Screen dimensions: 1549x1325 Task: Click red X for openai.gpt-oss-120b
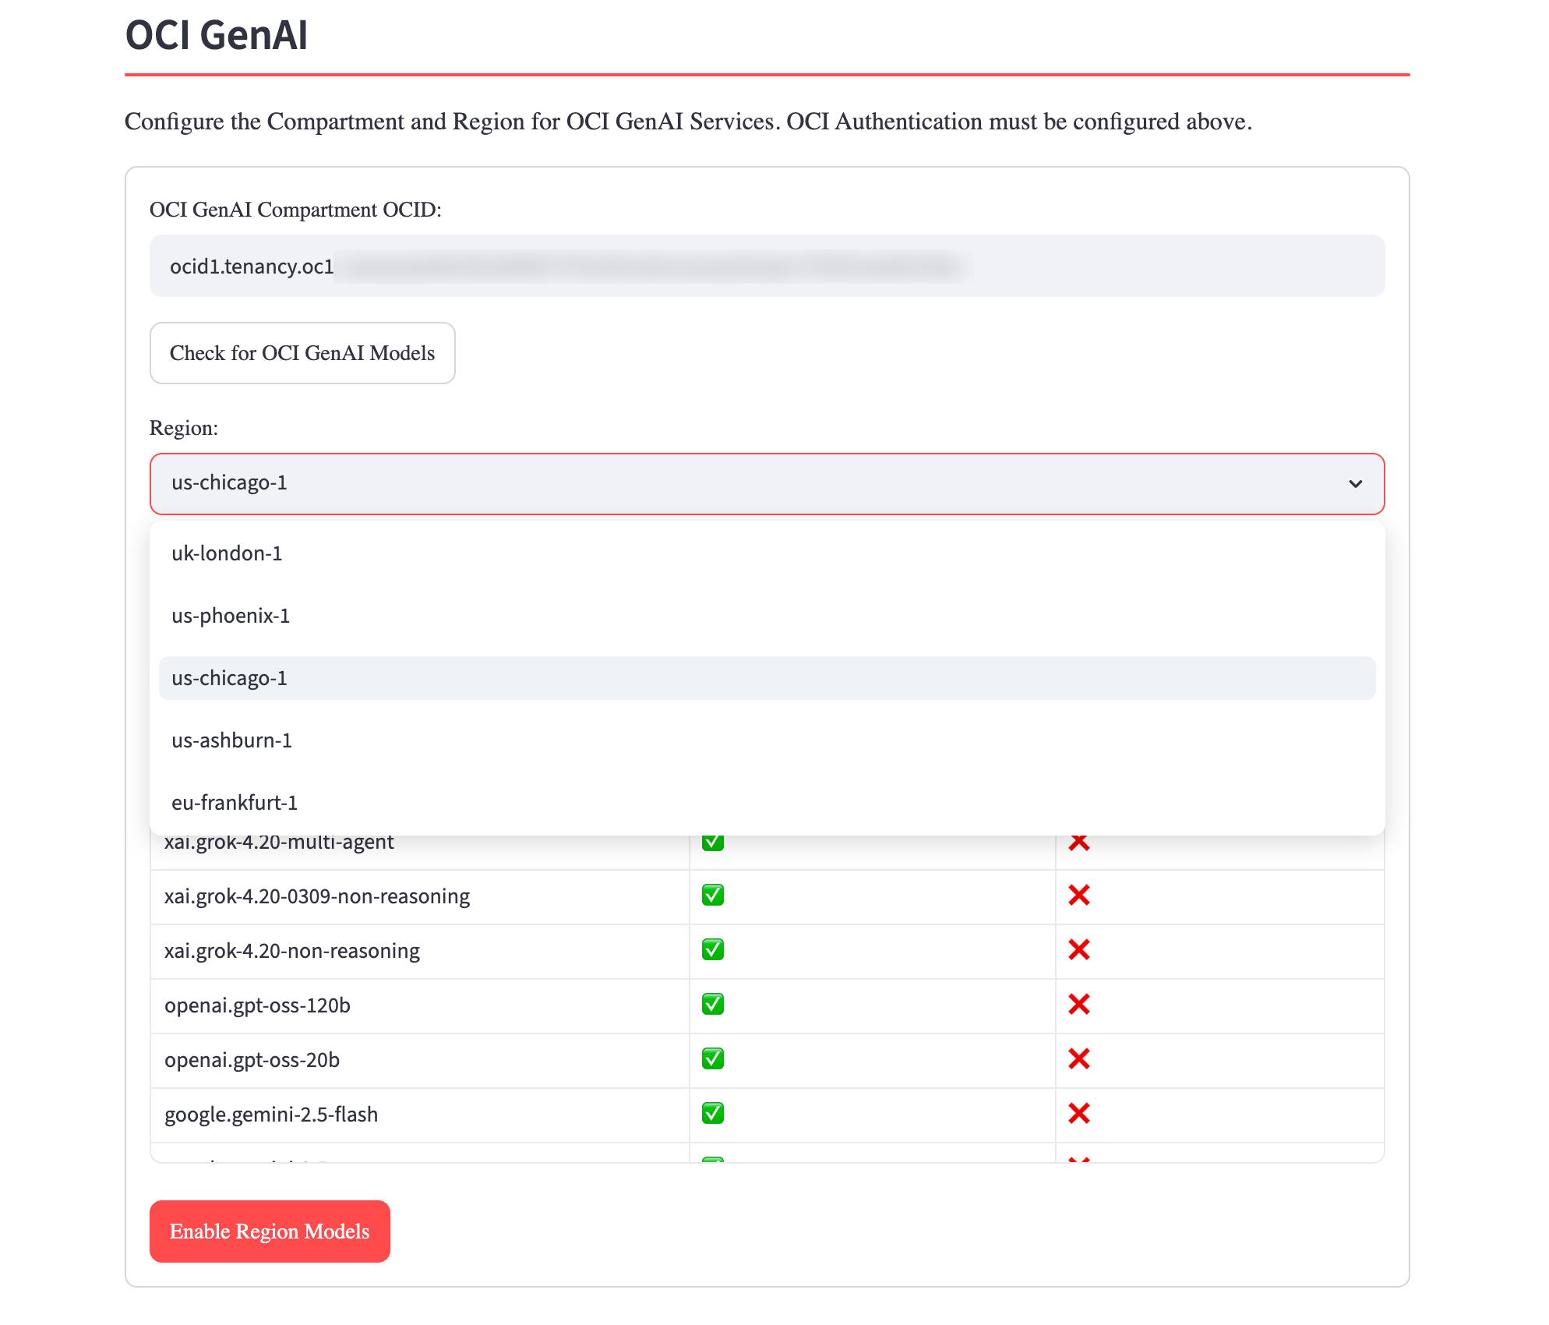pyautogui.click(x=1078, y=1004)
